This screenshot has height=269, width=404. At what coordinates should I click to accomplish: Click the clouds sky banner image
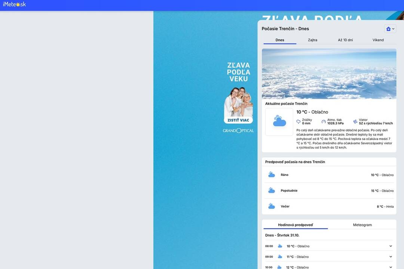click(329, 74)
